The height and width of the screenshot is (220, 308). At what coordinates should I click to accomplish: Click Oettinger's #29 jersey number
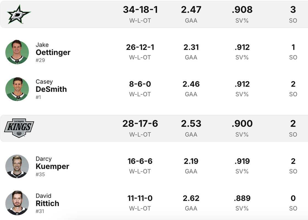pyautogui.click(x=40, y=60)
